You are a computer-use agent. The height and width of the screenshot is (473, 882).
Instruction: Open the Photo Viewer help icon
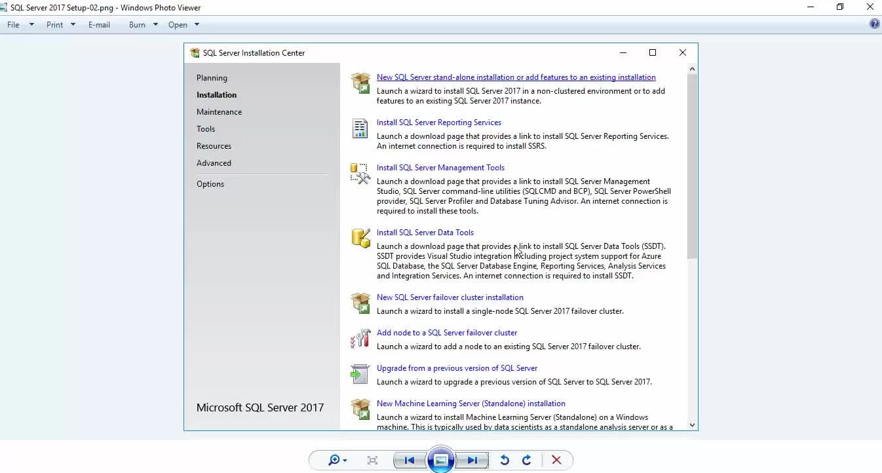874,24
